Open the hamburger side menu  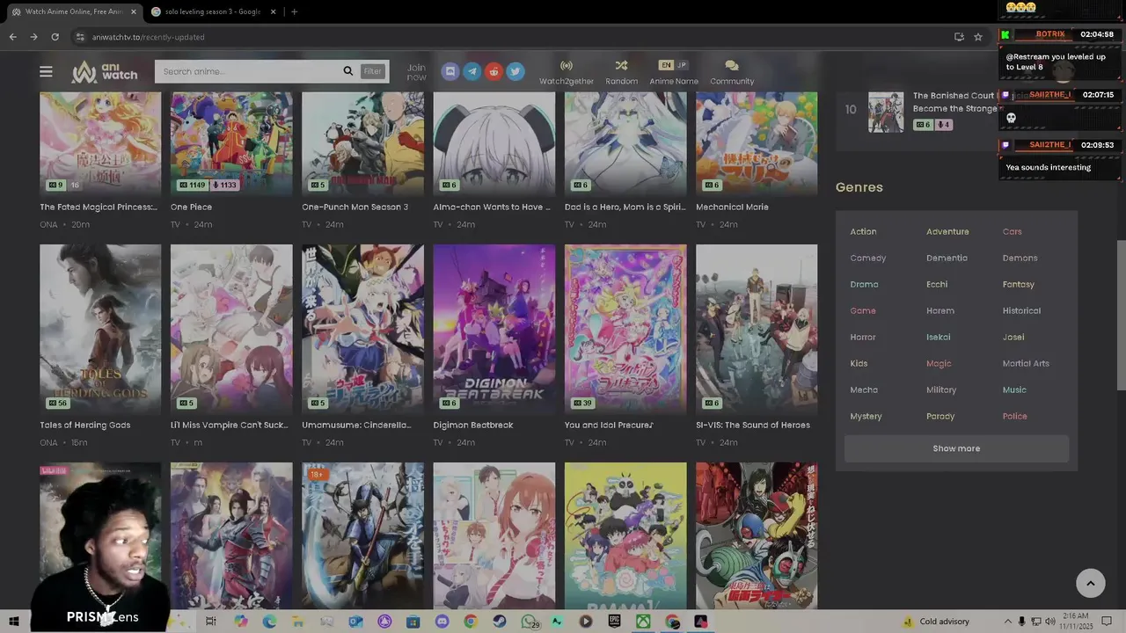pyautogui.click(x=46, y=71)
